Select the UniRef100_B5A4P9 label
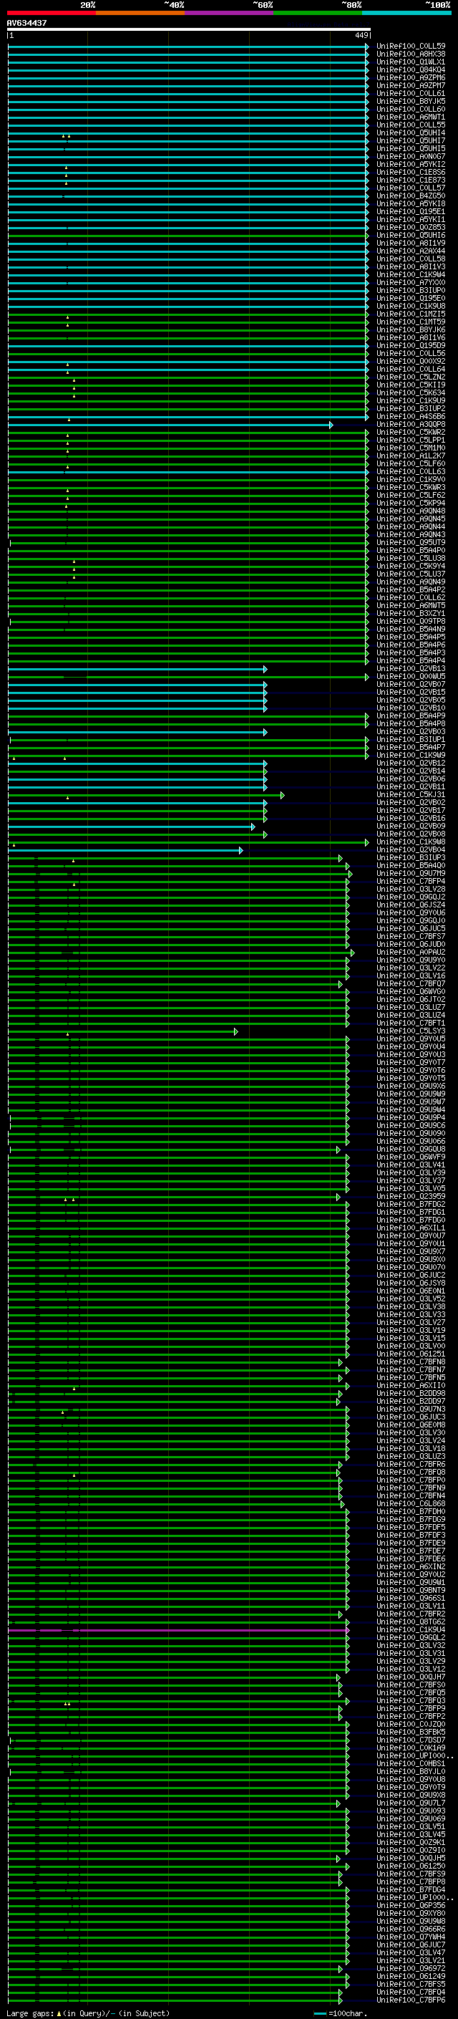Viewport: 458px width, 2019px height. (x=411, y=715)
